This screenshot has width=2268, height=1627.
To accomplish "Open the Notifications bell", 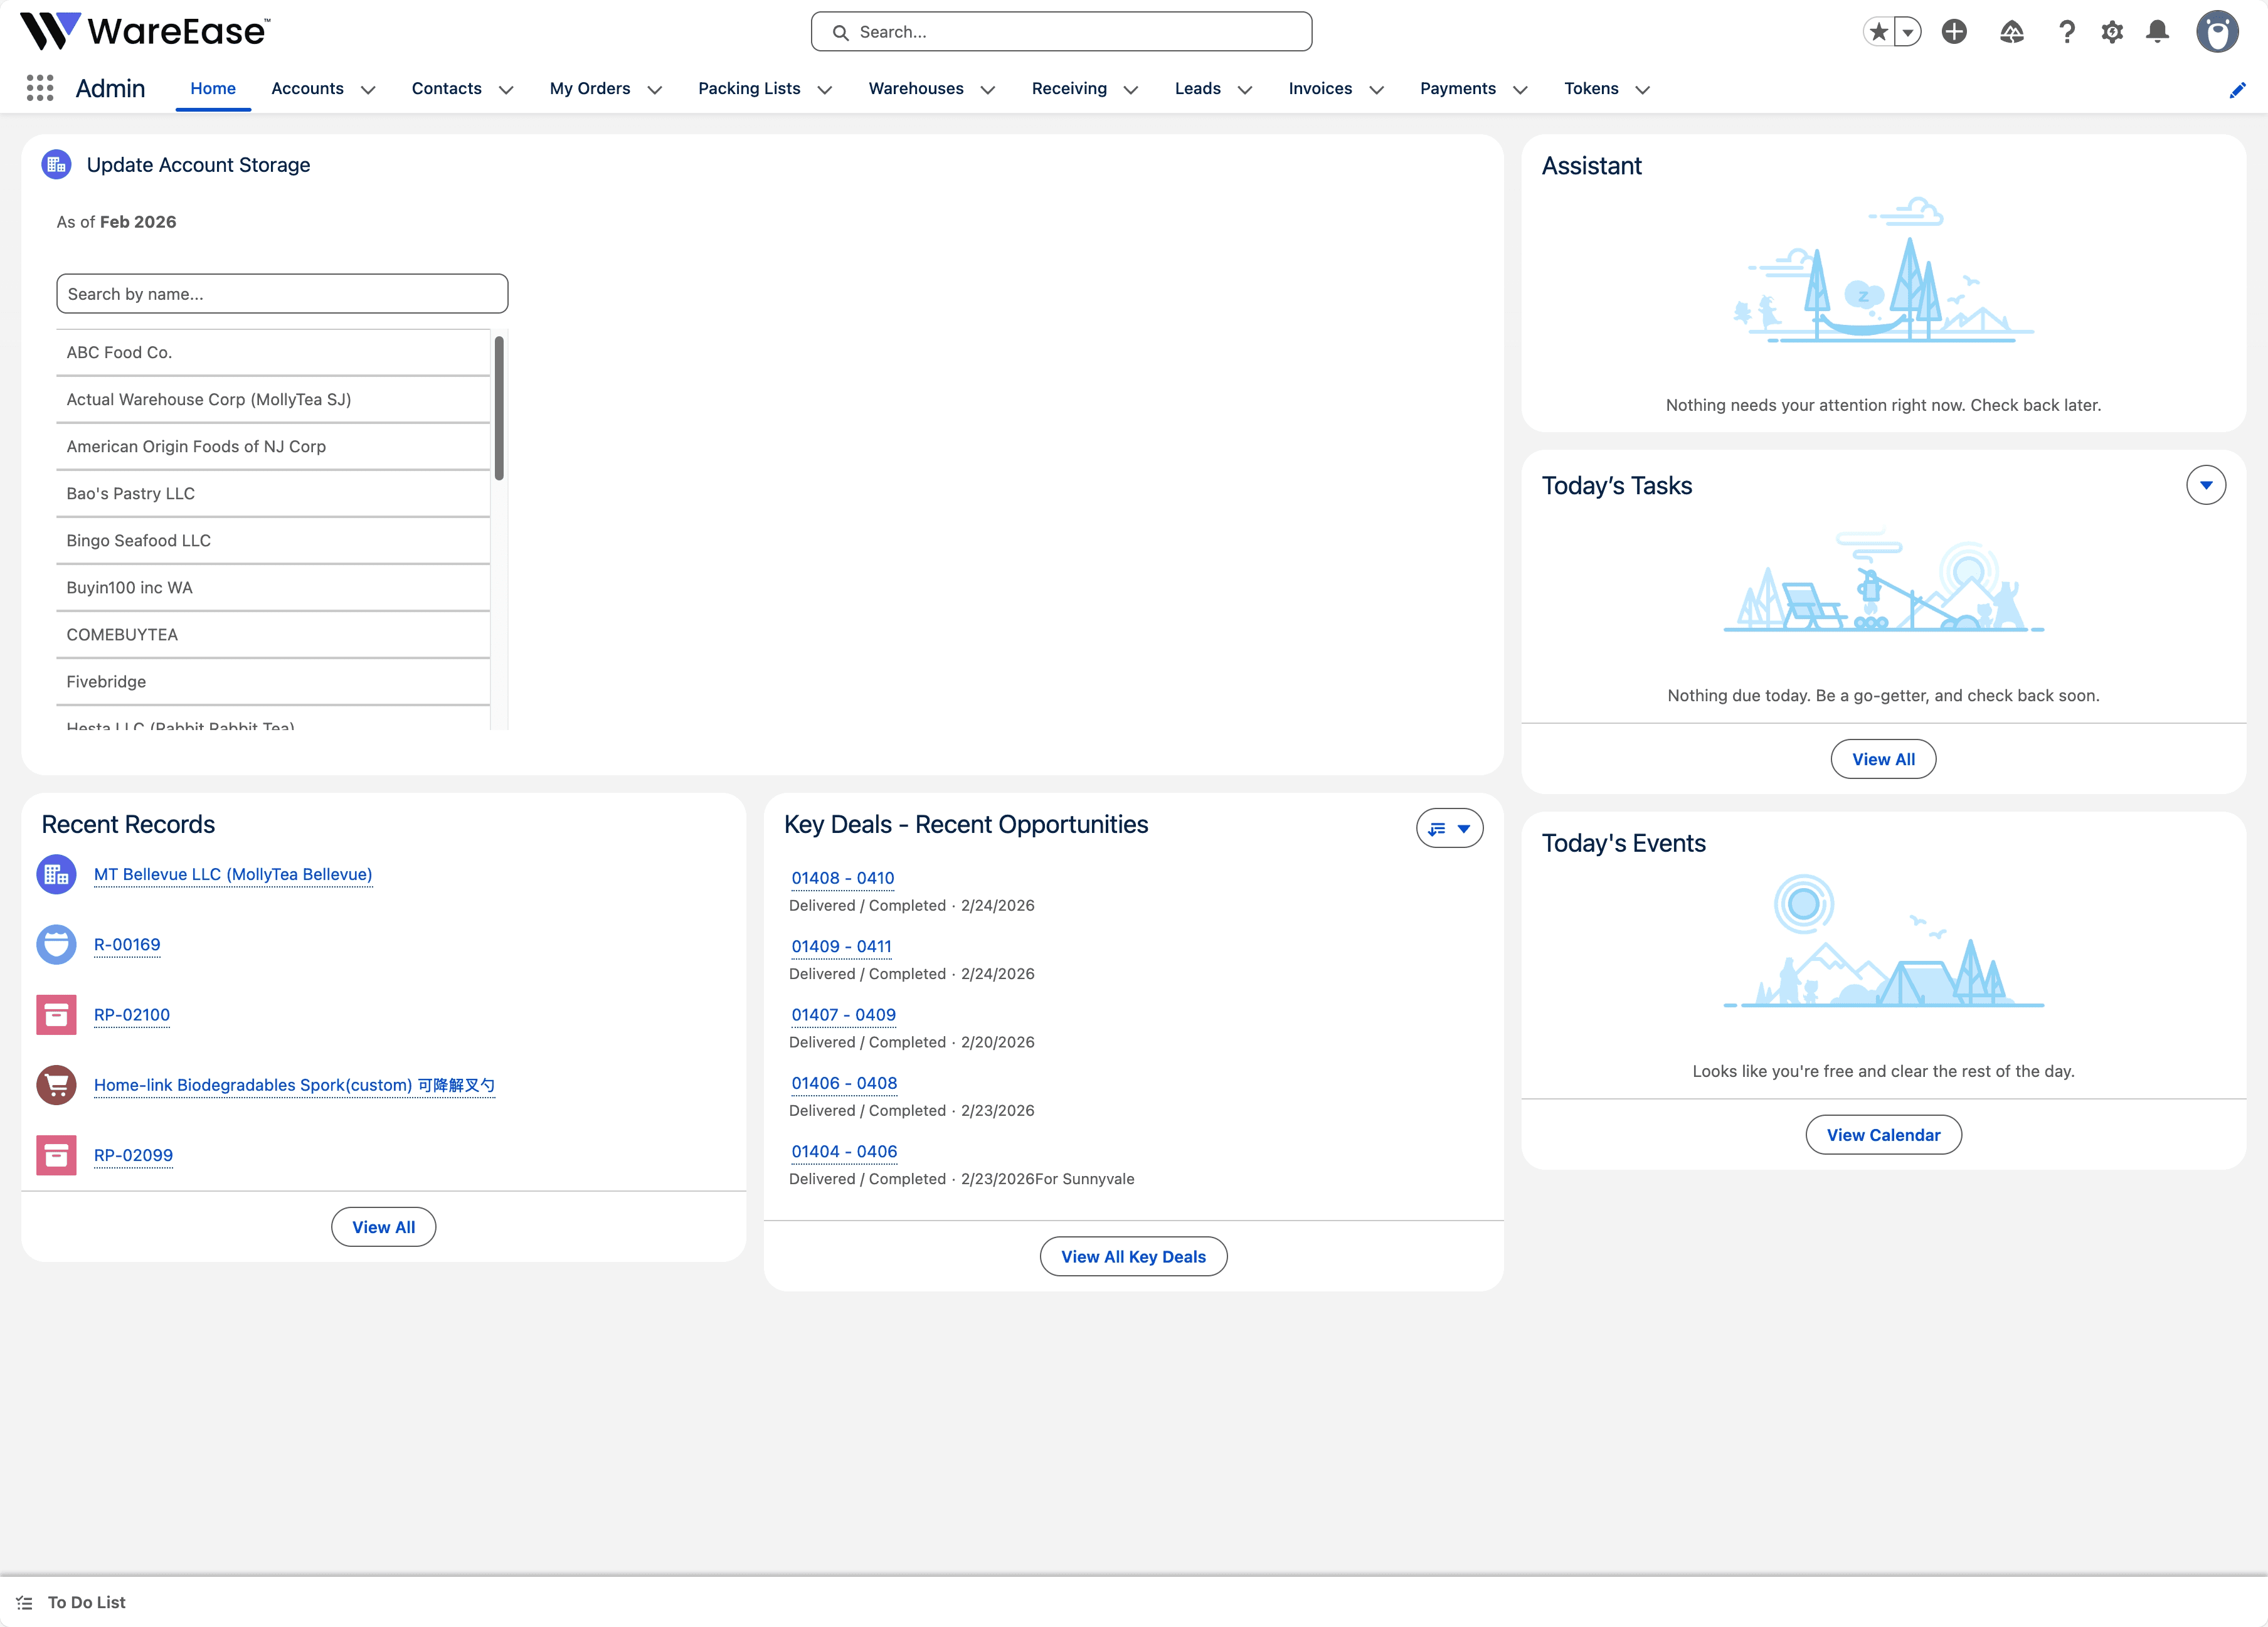I will pos(2158,32).
